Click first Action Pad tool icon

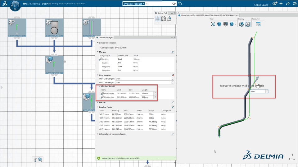(158, 19)
